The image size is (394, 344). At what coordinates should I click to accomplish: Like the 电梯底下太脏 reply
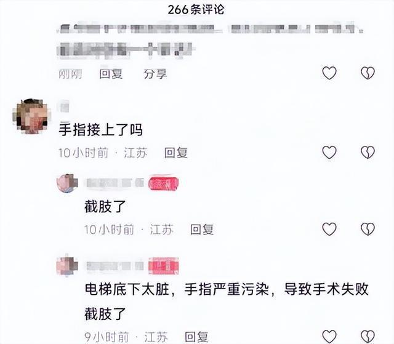329,337
